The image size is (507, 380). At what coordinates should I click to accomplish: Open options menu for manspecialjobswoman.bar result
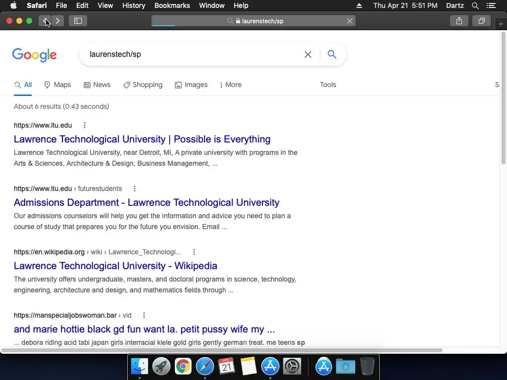(x=144, y=315)
